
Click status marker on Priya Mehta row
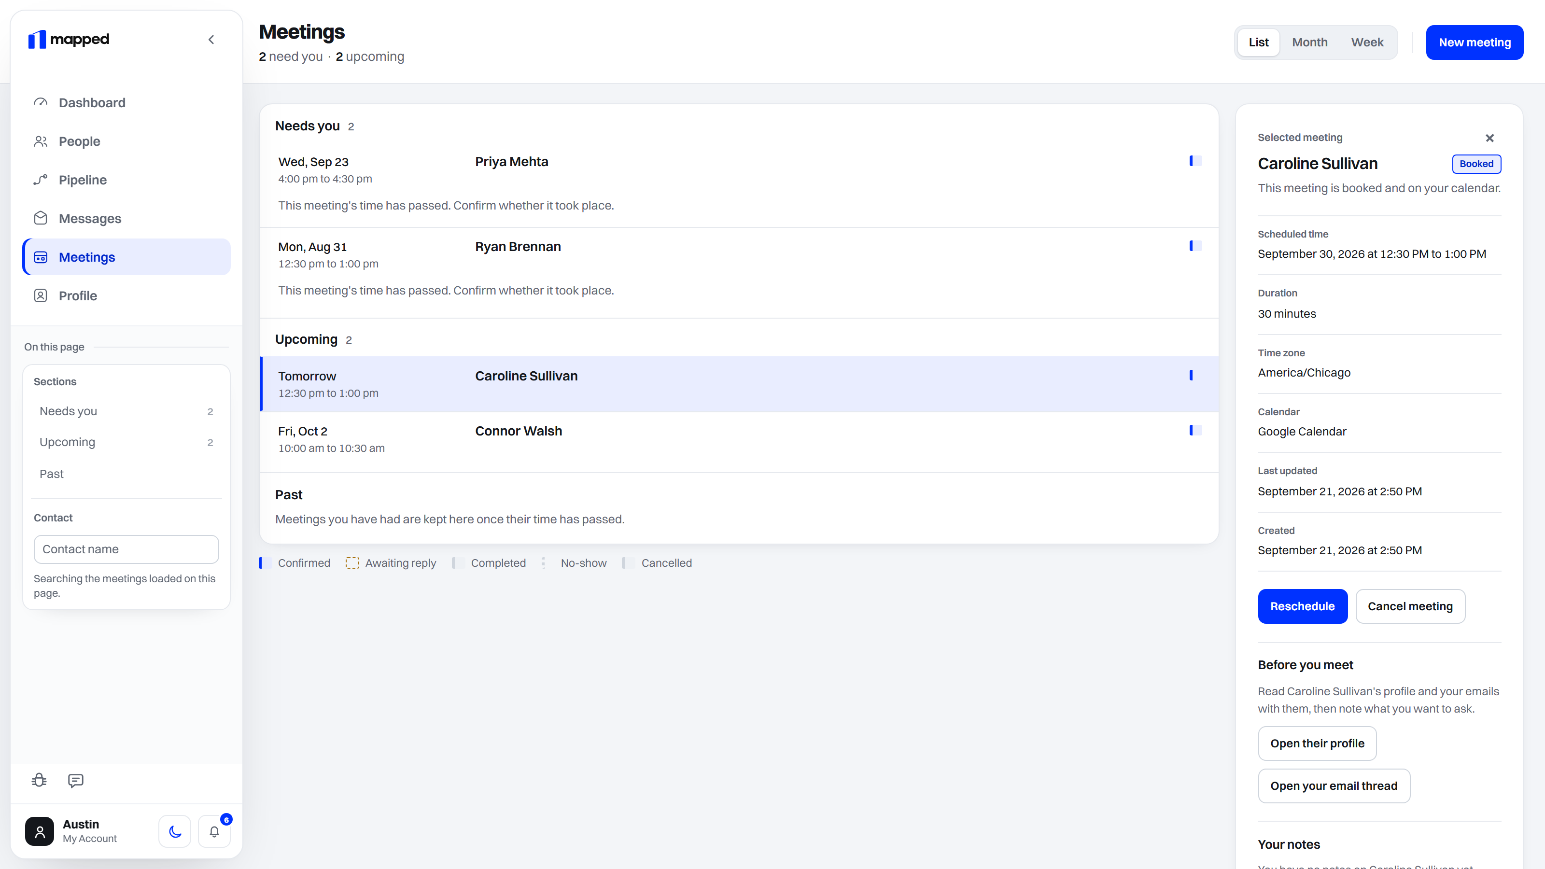[x=1195, y=161]
